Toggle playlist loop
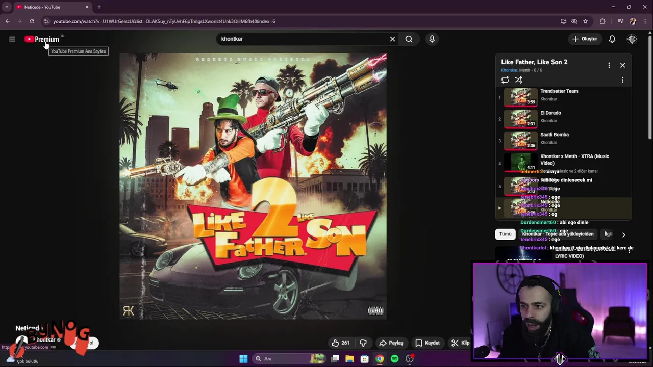Image resolution: width=653 pixels, height=367 pixels. click(505, 80)
